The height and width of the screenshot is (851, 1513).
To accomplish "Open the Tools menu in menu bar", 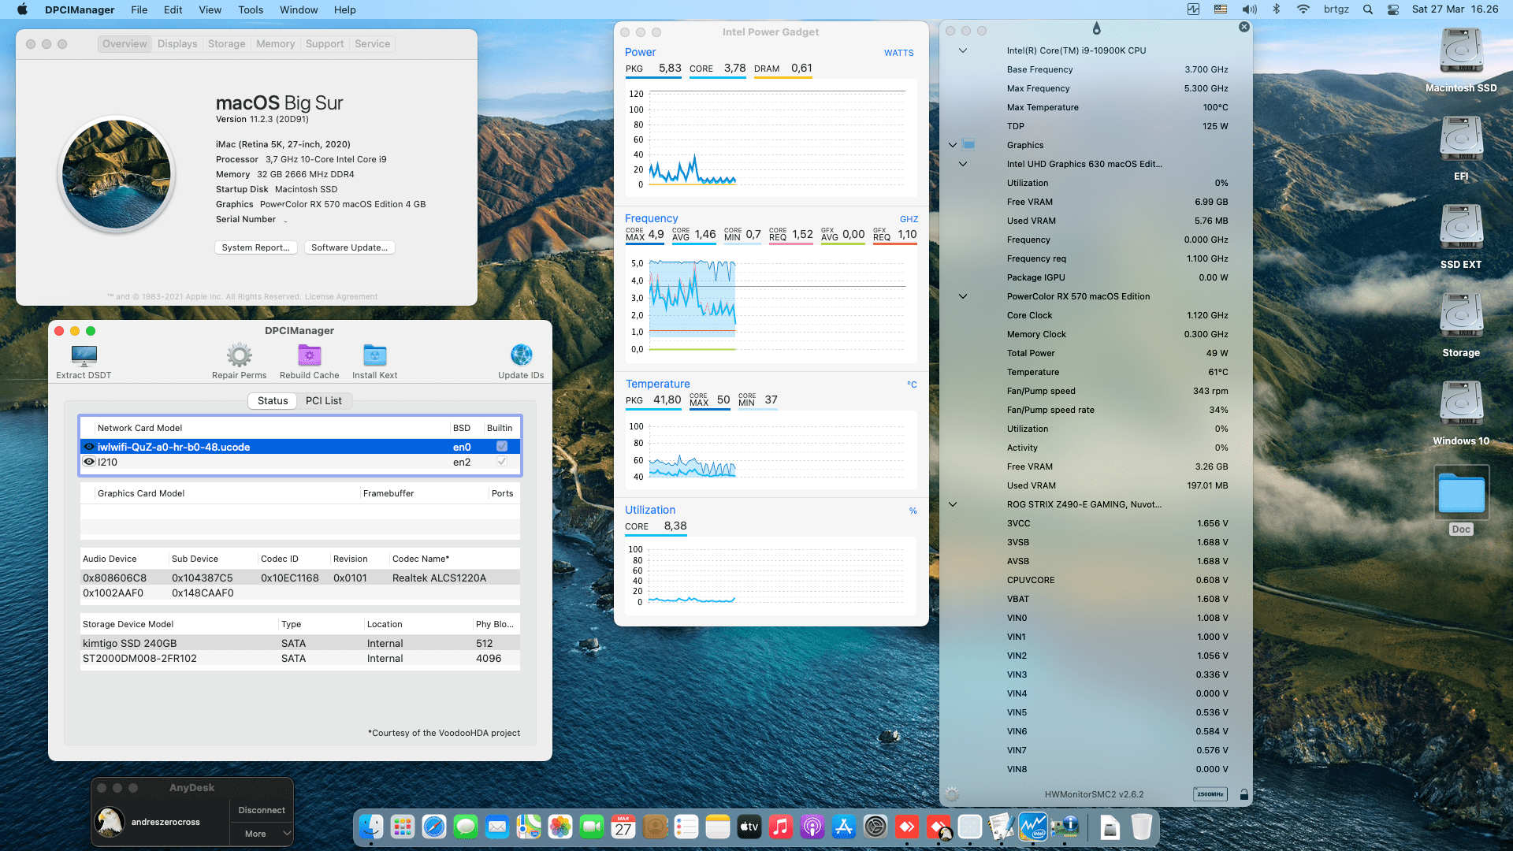I will tap(251, 9).
